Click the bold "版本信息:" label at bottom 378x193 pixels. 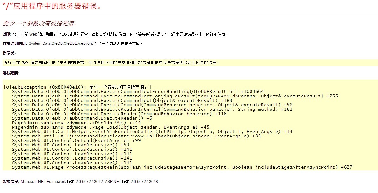(x=11, y=182)
